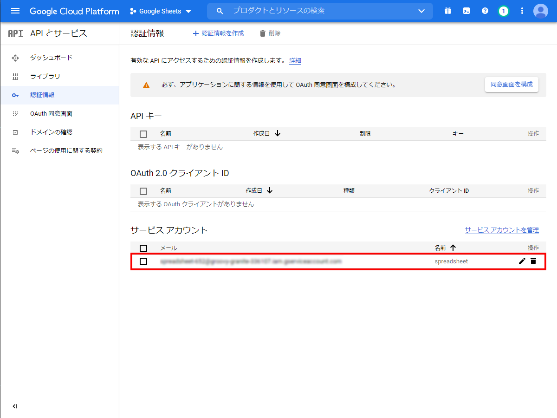Click the メール column header
This screenshot has height=418, width=557.
[x=168, y=248]
